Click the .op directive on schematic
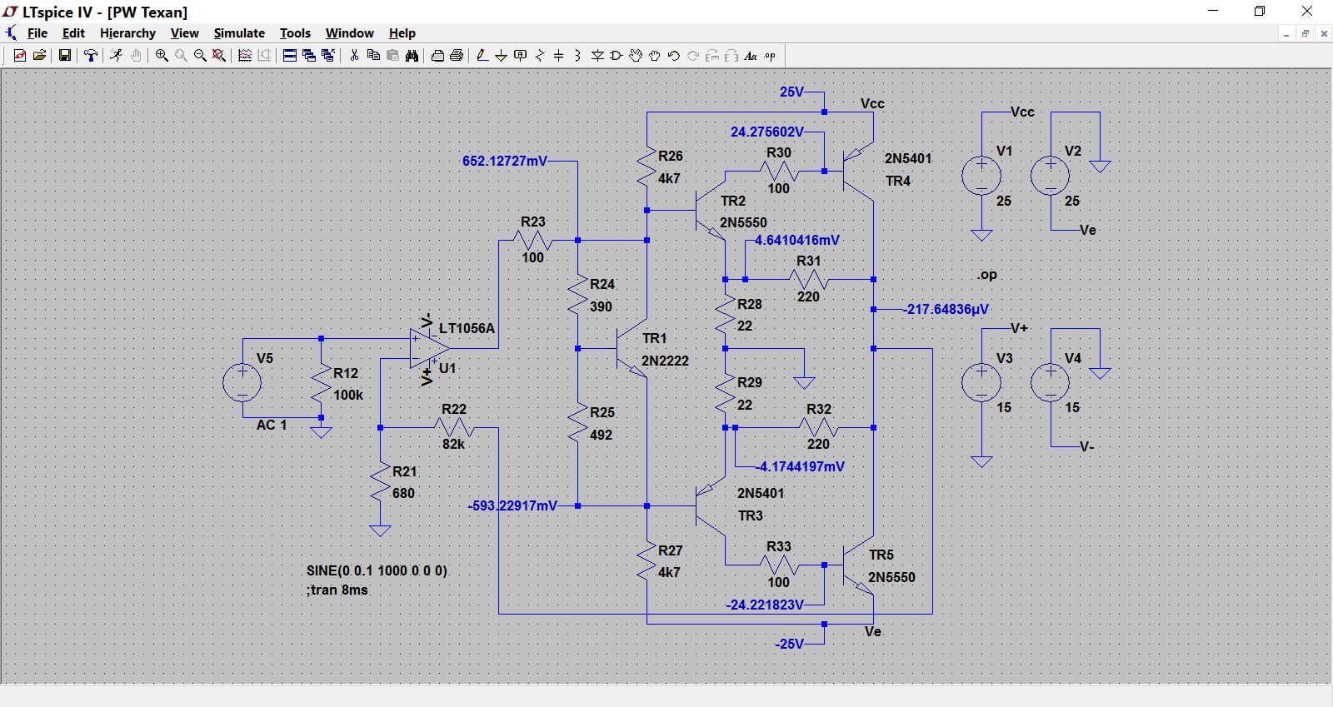The width and height of the screenshot is (1333, 707). [x=987, y=275]
